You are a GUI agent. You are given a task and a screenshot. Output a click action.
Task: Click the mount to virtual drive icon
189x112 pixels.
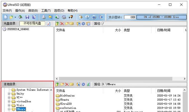pos(64,17)
